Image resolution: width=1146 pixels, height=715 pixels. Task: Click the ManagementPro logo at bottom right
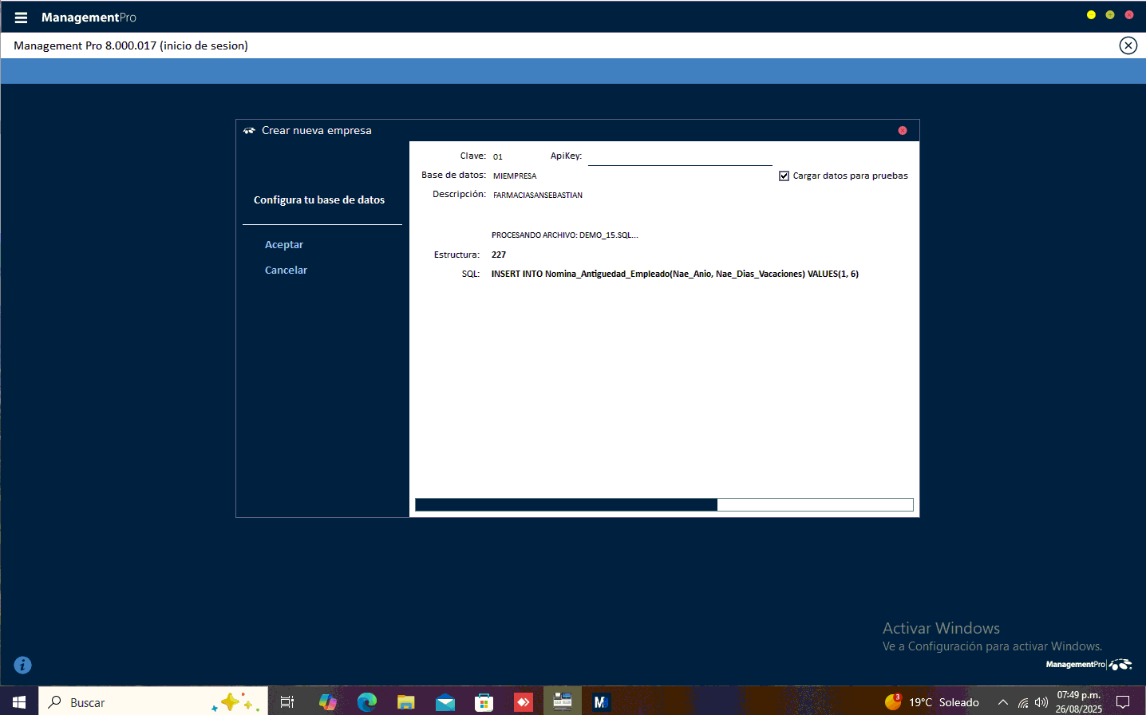point(1089,664)
